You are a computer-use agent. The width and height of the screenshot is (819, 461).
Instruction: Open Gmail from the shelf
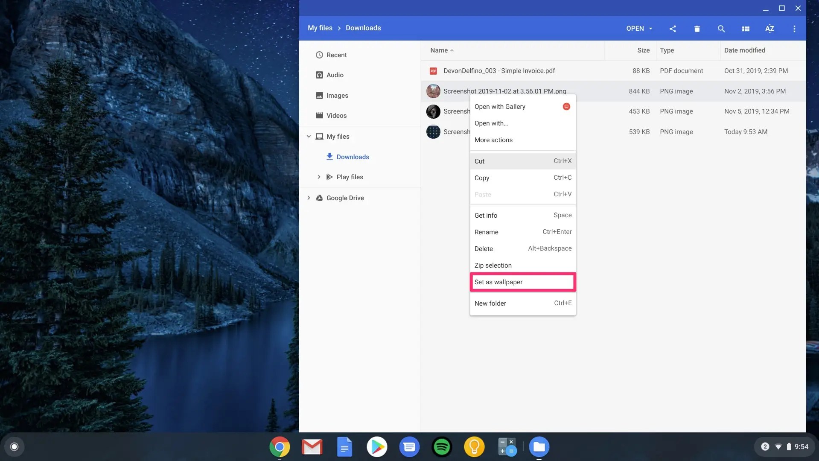pos(312,447)
